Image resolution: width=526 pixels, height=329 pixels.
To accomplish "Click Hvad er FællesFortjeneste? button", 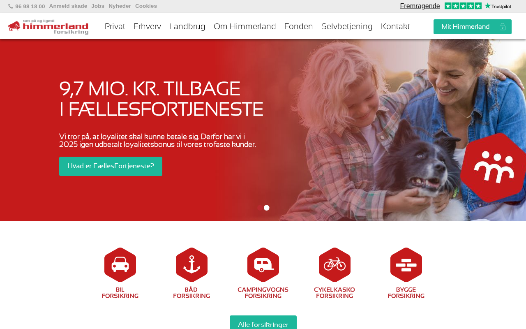I will pos(111,166).
